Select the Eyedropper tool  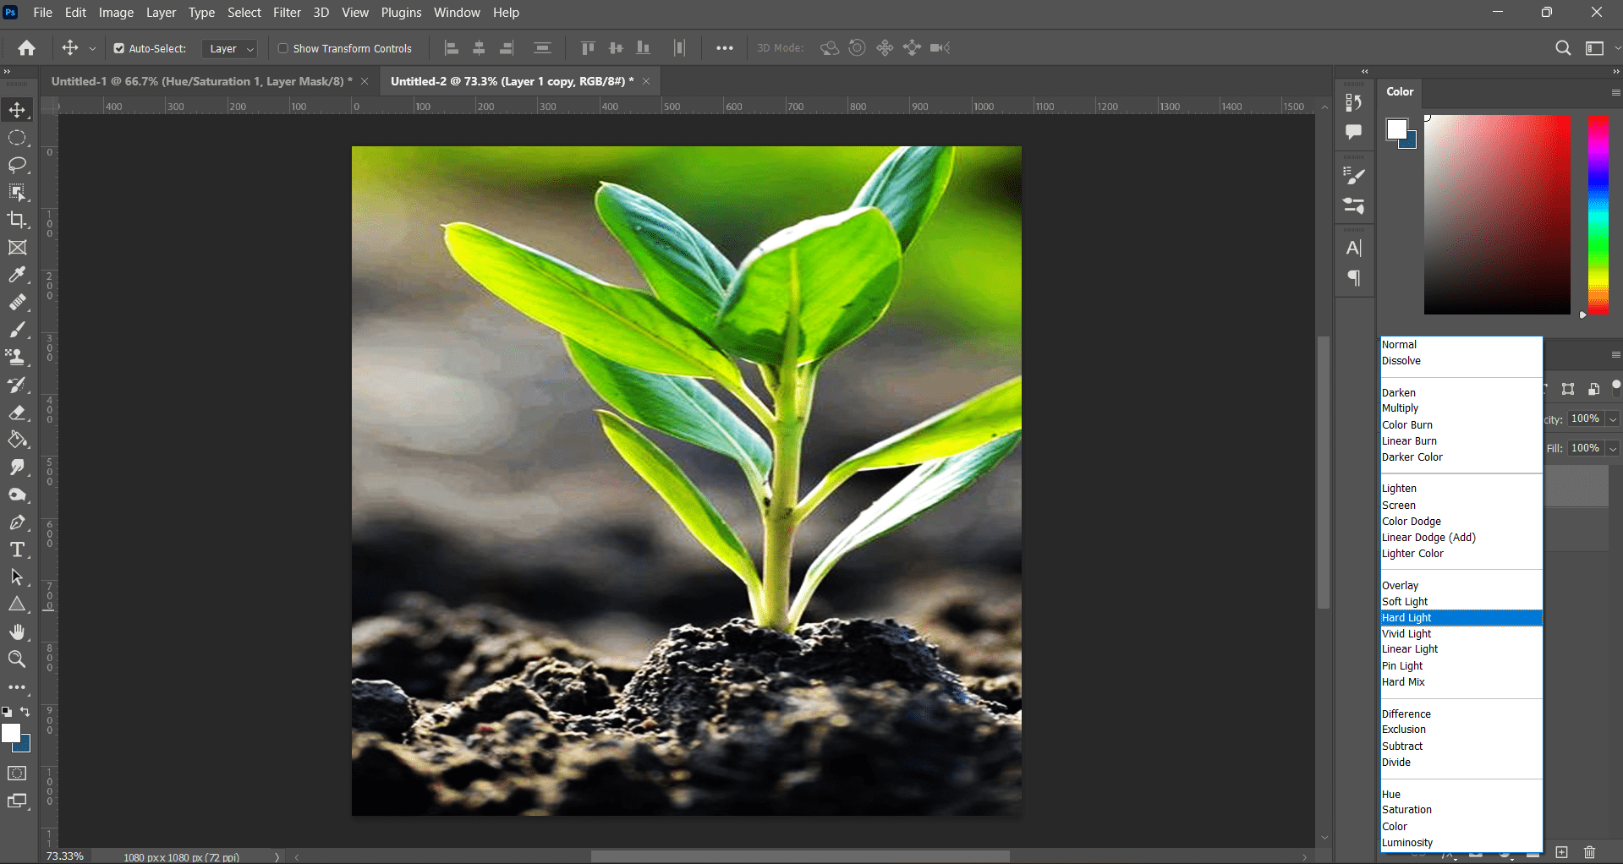tap(18, 275)
